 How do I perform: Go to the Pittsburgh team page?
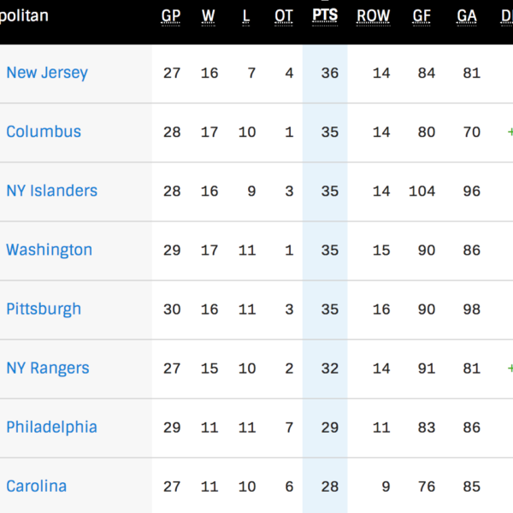pos(44,309)
